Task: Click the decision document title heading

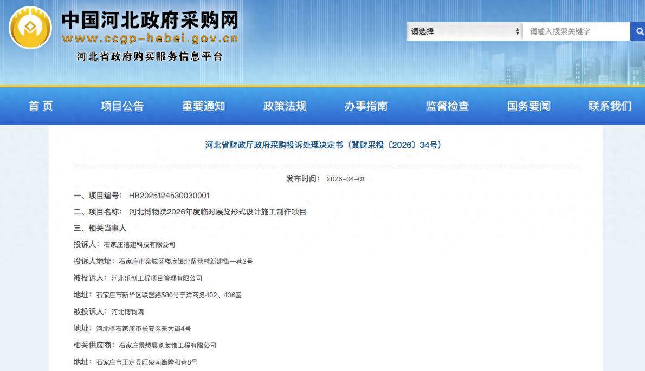Action: (x=323, y=145)
